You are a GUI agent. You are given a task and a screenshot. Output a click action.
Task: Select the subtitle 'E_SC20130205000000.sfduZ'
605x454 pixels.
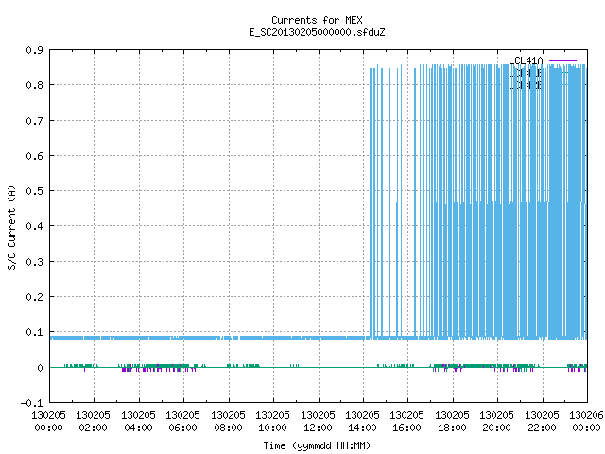317,32
